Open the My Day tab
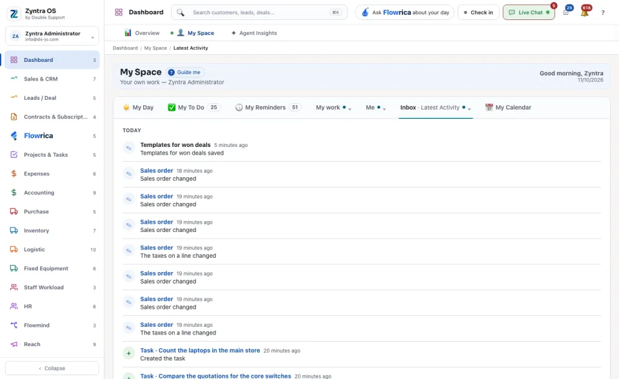Viewport: 619px width, 379px height. coord(138,108)
